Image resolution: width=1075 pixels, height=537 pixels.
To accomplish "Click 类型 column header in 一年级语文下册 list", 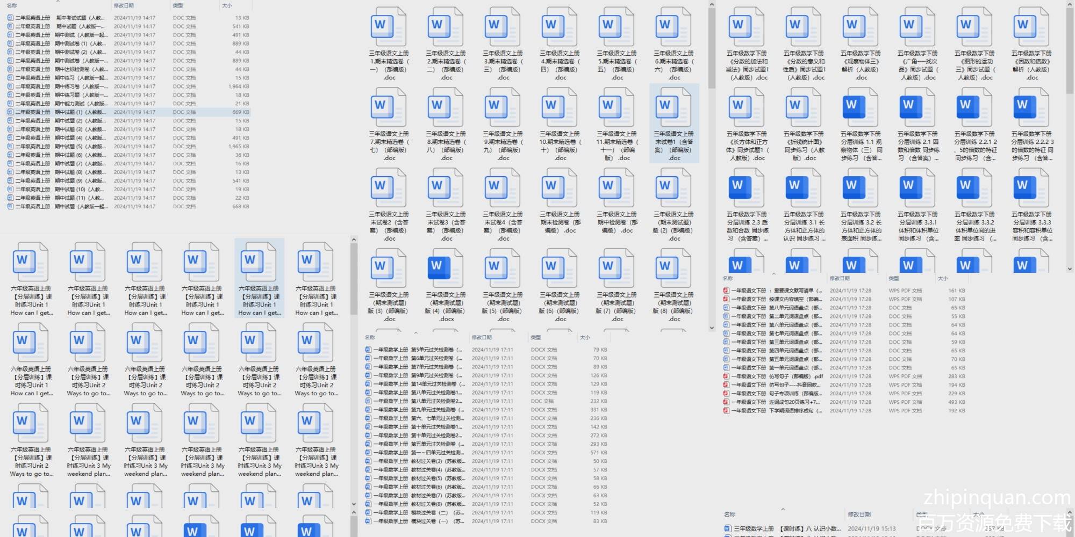I will point(894,278).
